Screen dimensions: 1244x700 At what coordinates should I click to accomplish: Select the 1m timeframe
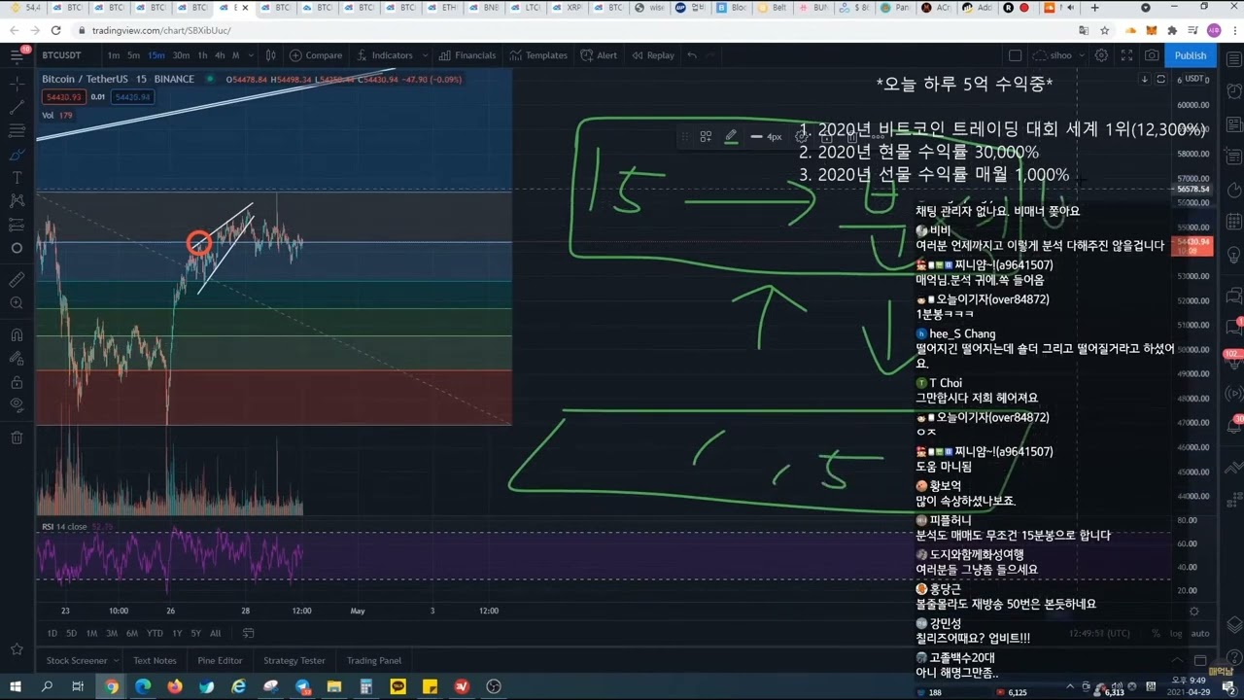(114, 55)
